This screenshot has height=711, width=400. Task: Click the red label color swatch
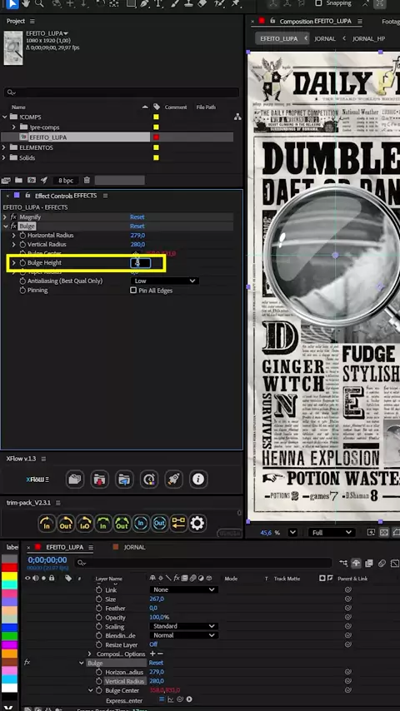pyautogui.click(x=9, y=568)
